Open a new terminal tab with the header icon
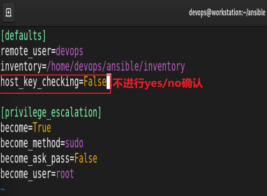 (8, 12)
